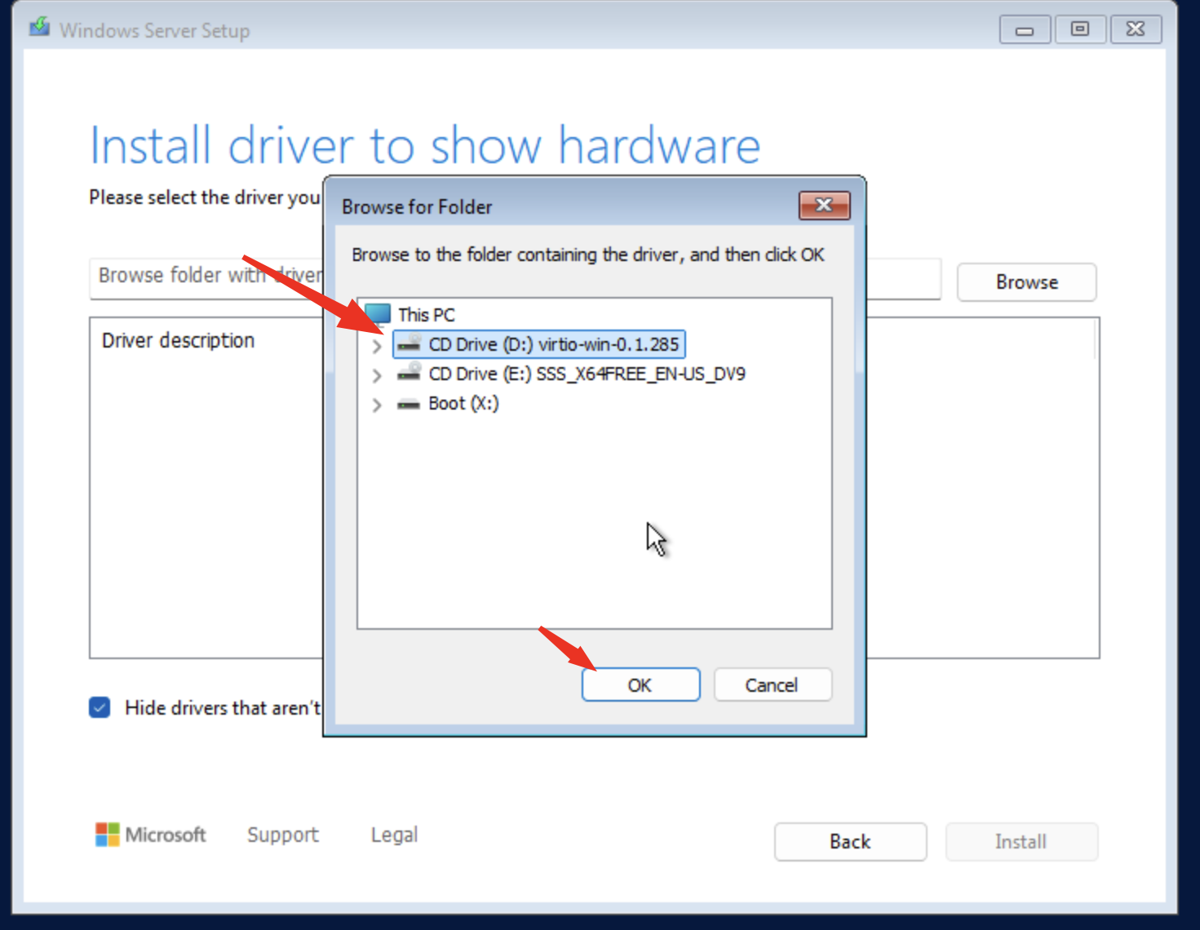Screen dimensions: 1200x930
Task: Uncheck Hide drivers that aren't compatible
Action: (x=100, y=707)
